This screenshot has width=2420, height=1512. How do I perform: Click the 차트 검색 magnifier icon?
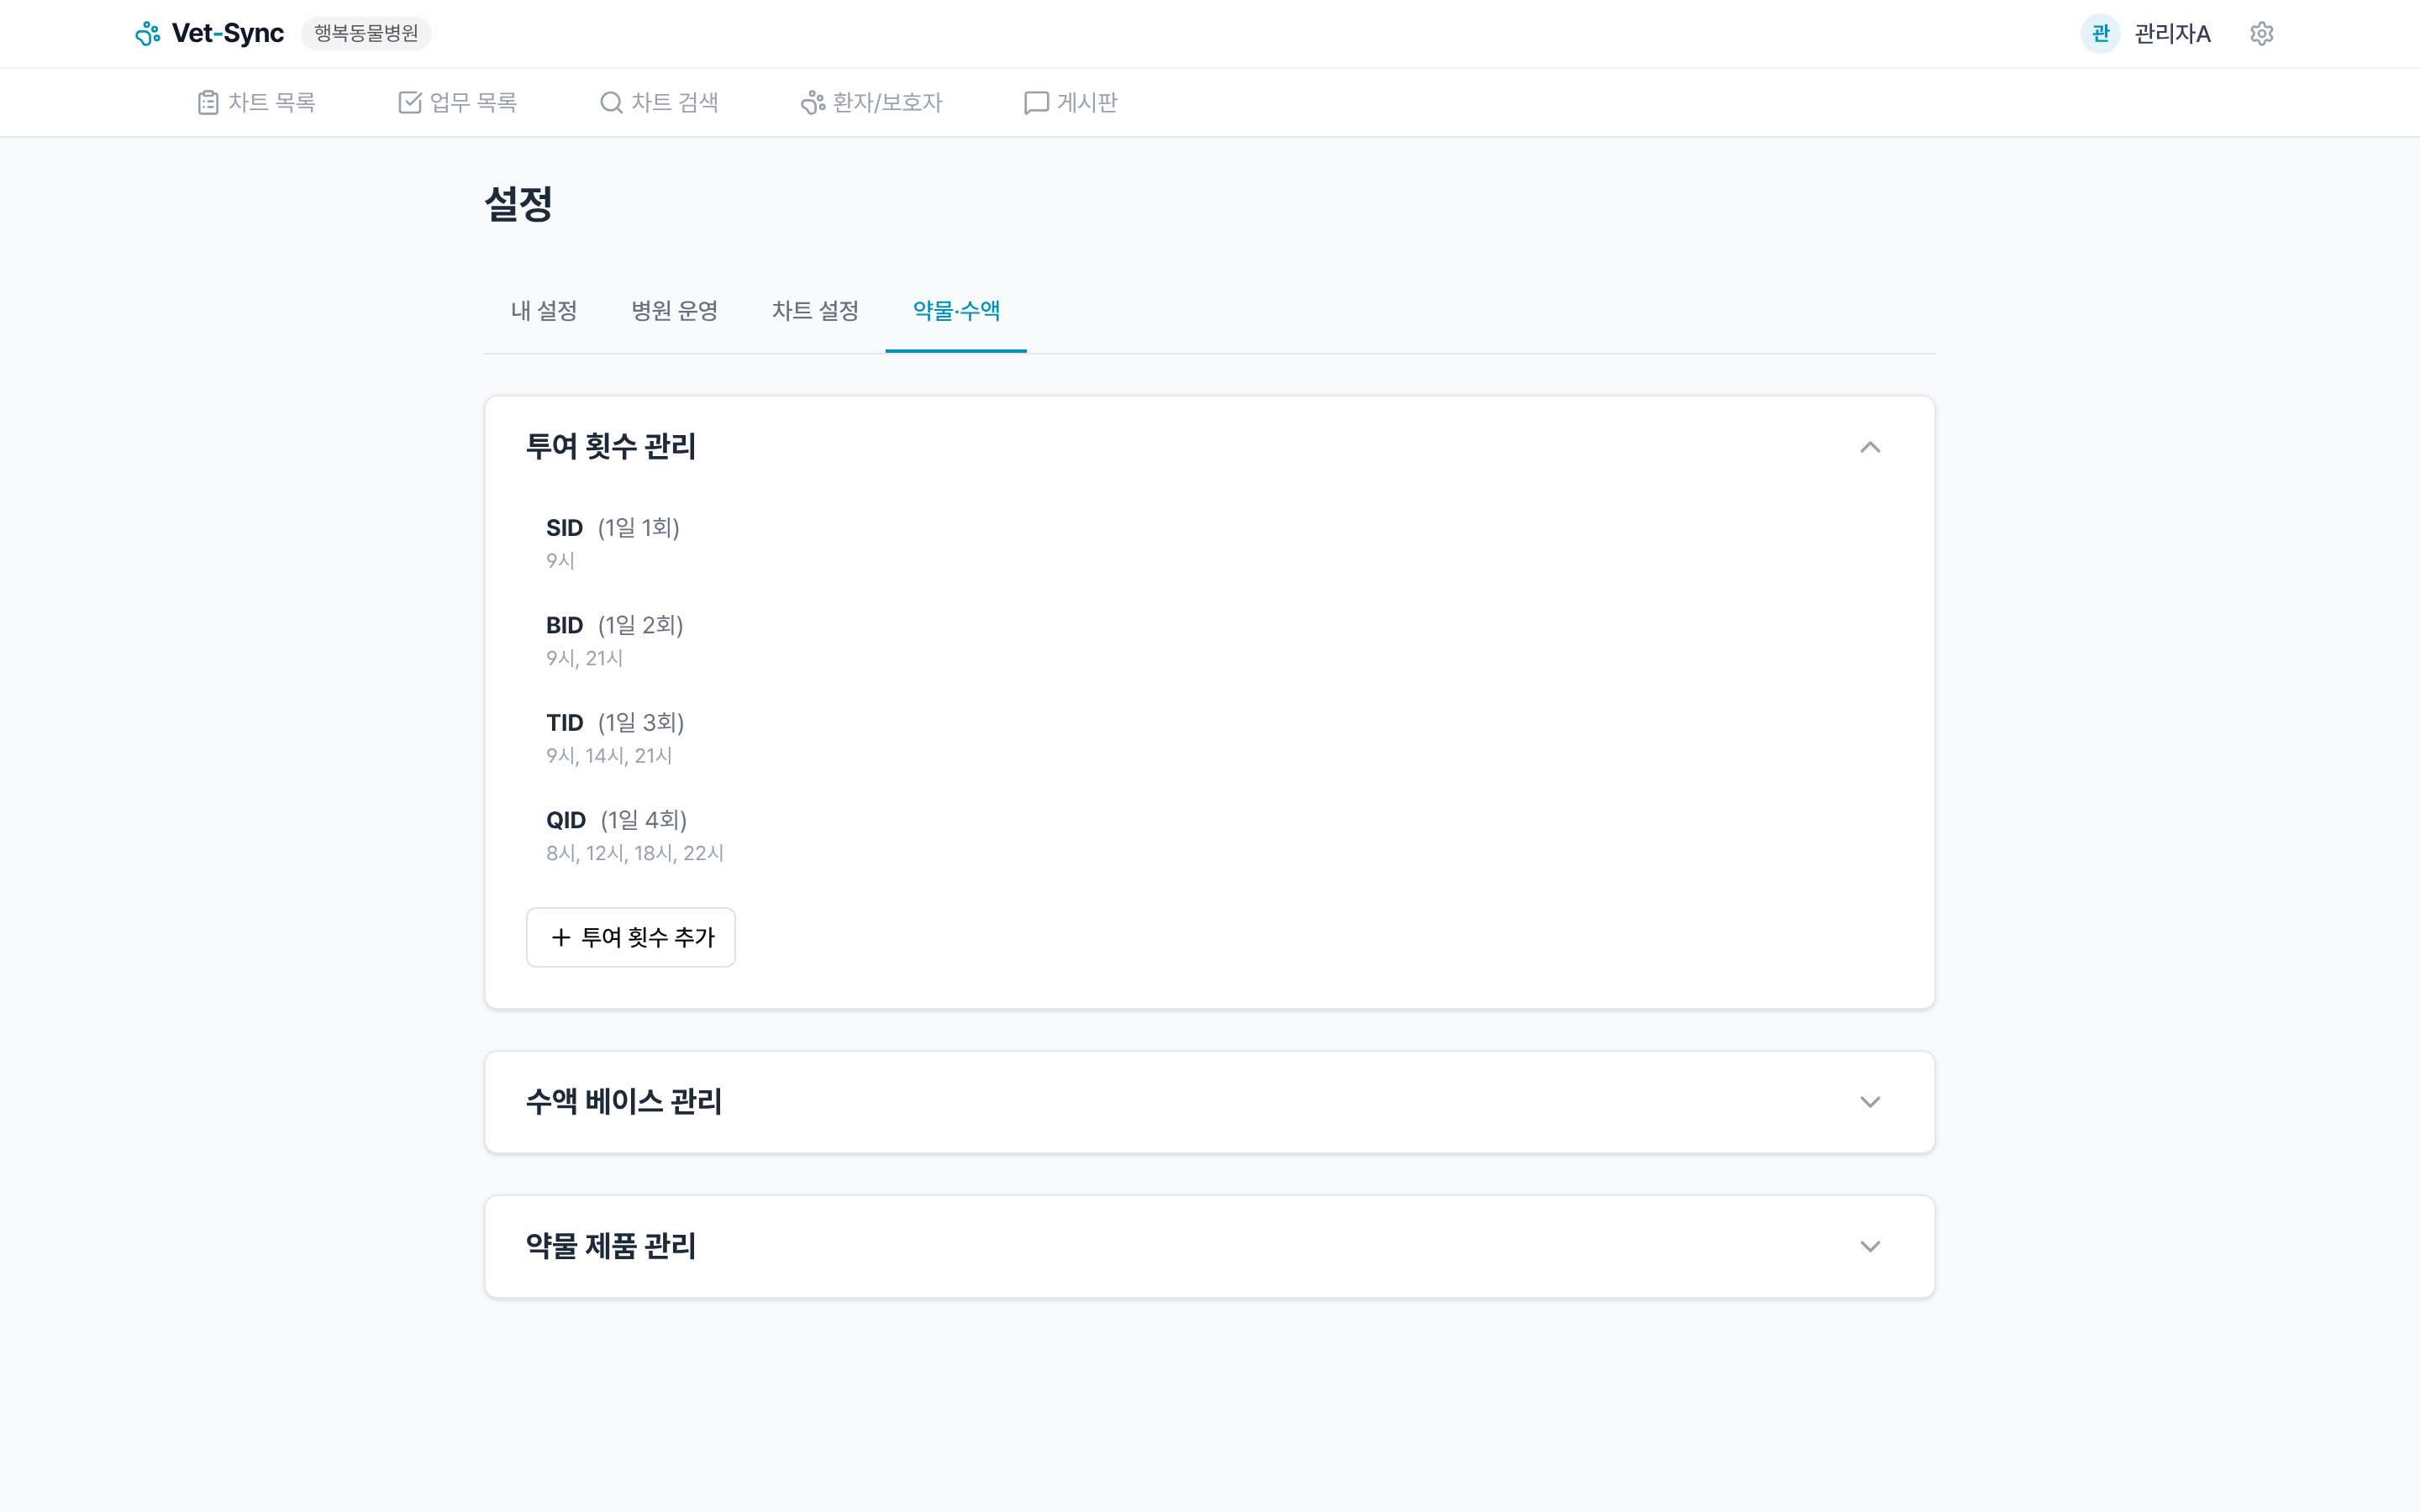(611, 101)
